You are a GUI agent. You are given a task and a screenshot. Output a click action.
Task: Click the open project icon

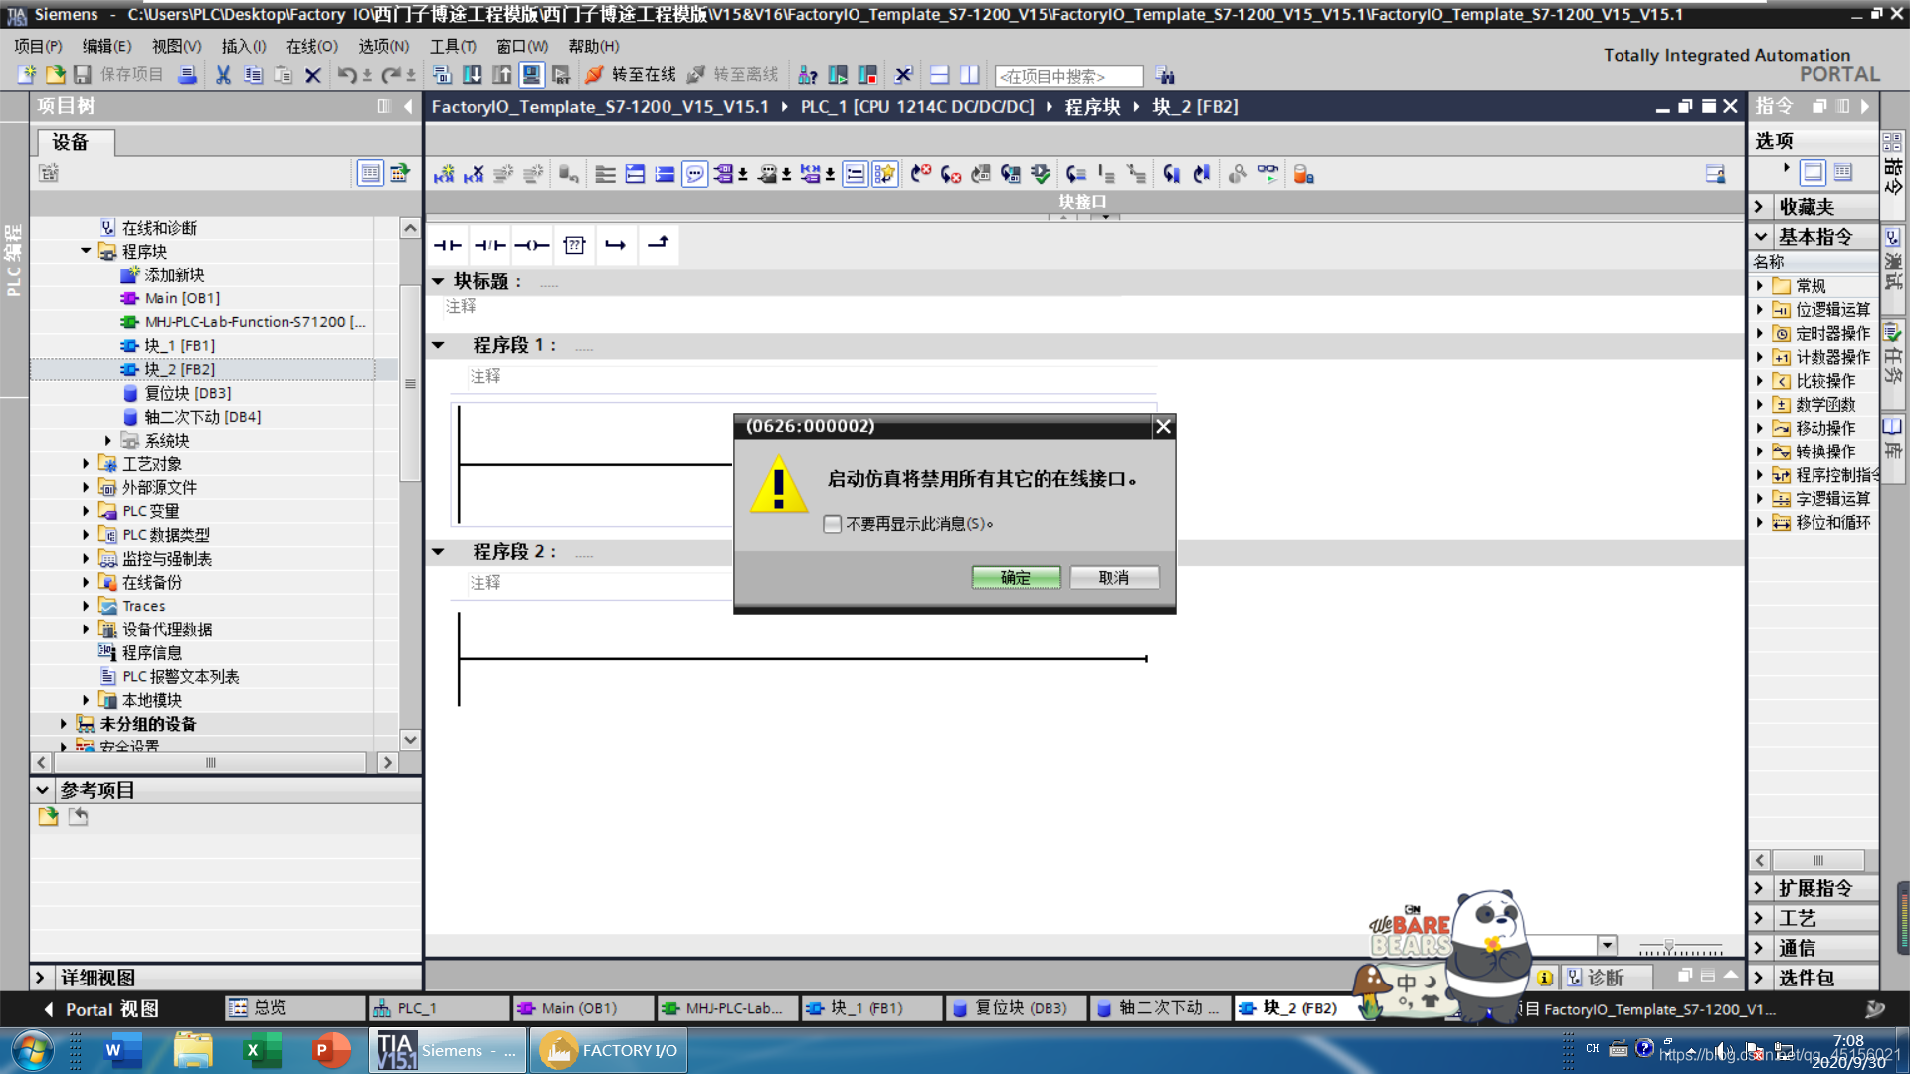coord(55,75)
